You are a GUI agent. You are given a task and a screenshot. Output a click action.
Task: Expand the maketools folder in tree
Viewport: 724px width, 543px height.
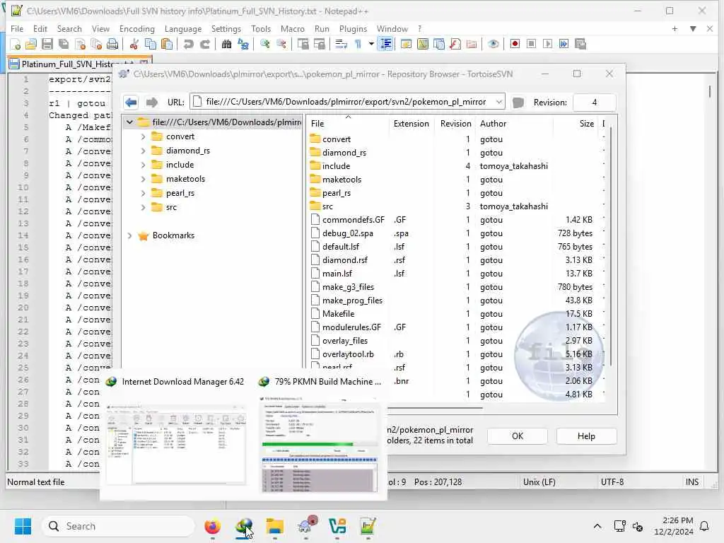[143, 179]
